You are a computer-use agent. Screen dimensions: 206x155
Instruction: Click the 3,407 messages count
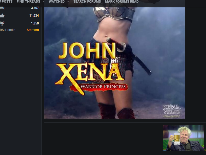pos(35,8)
